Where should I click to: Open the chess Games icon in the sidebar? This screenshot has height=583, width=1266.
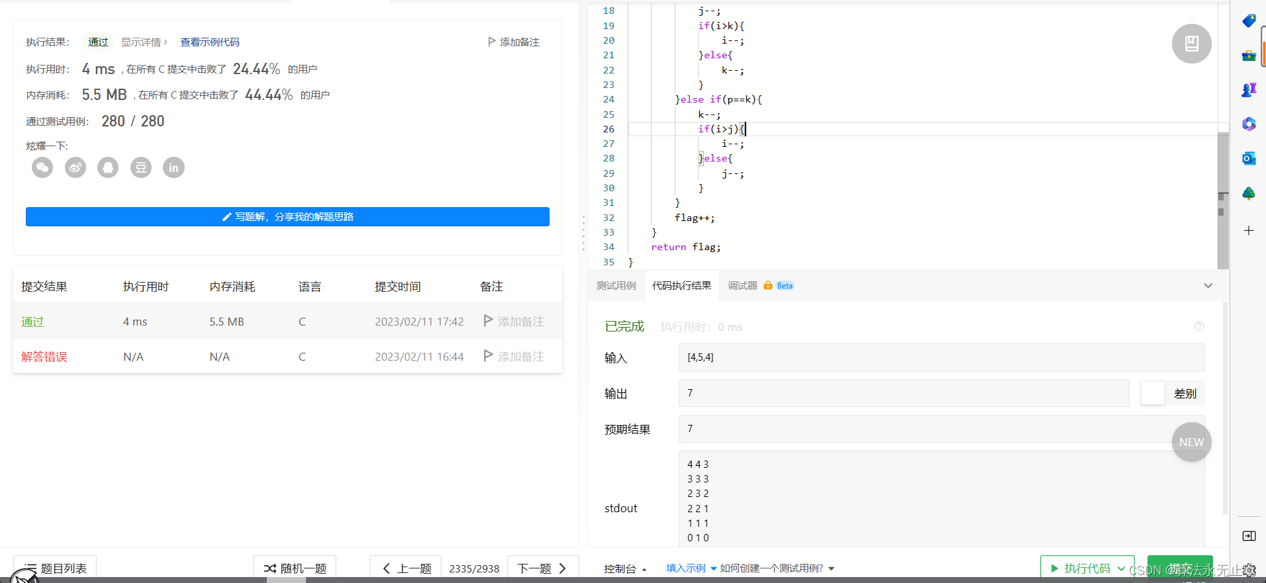tap(1249, 90)
